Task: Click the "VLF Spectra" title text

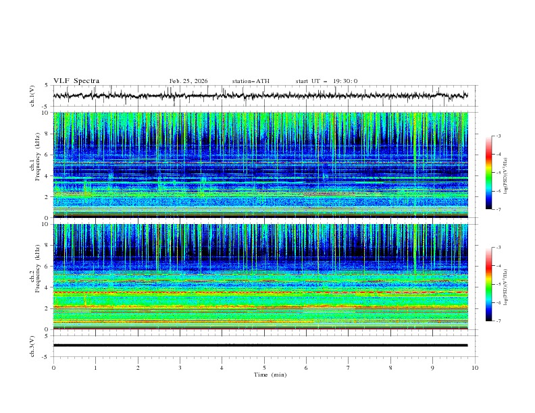Action: pyautogui.click(x=76, y=81)
